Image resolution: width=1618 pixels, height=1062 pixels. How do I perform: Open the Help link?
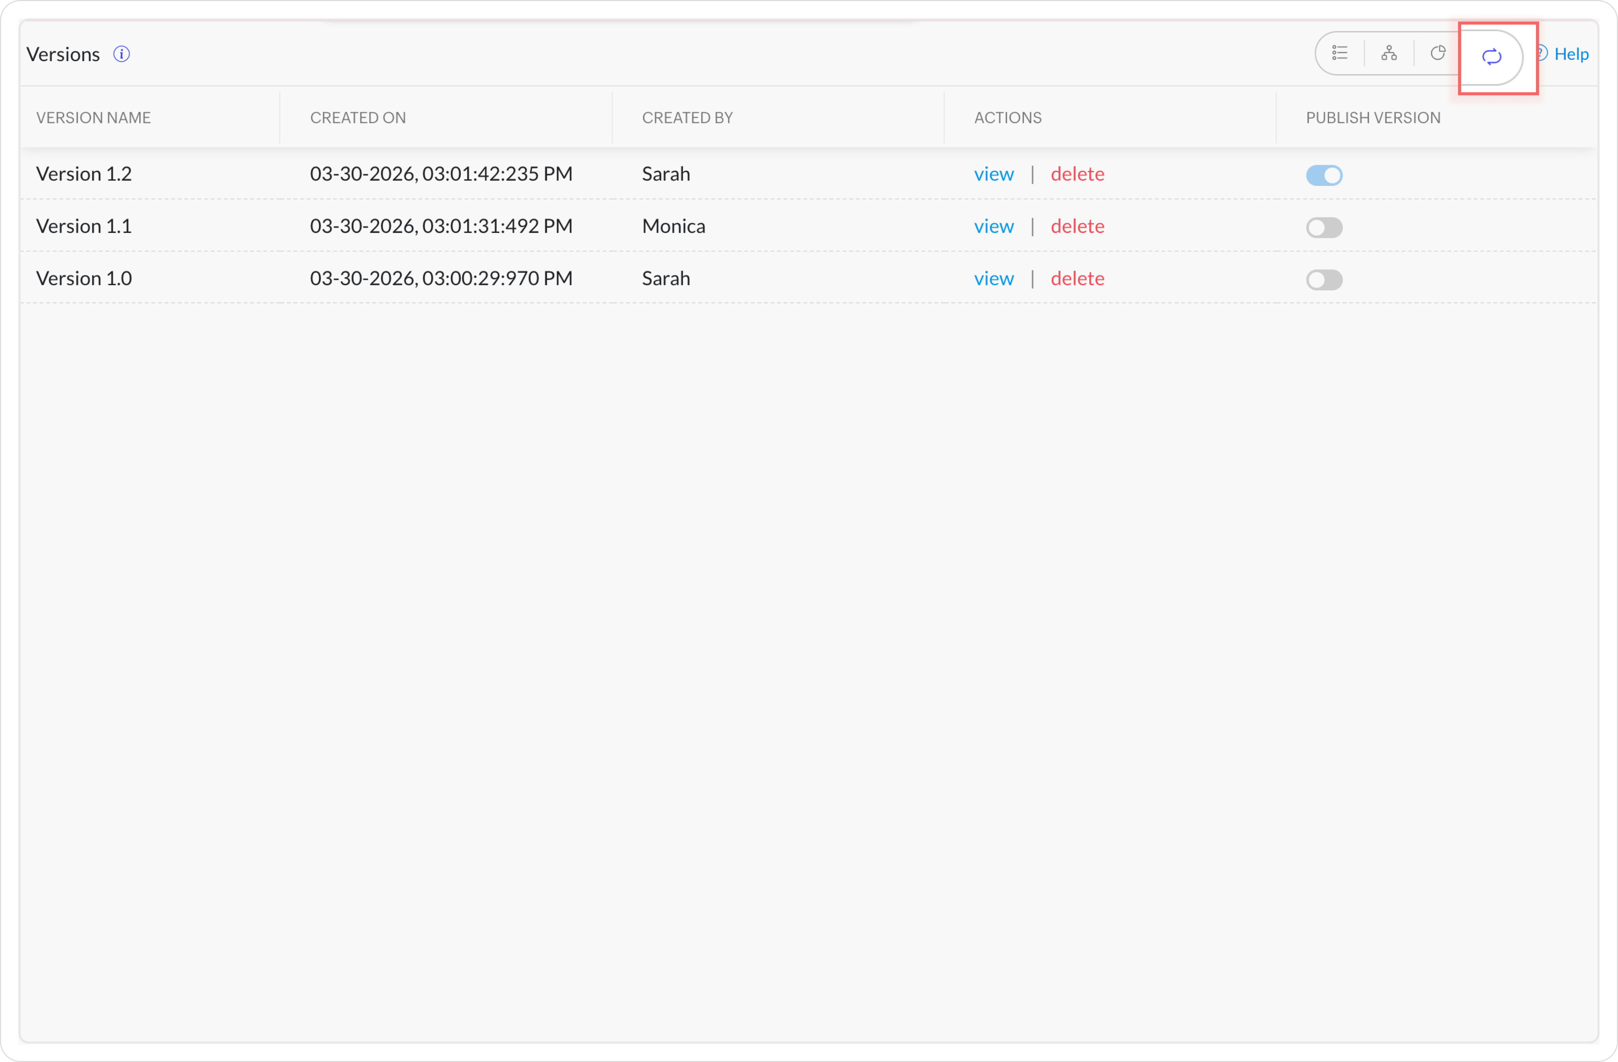1570,54
